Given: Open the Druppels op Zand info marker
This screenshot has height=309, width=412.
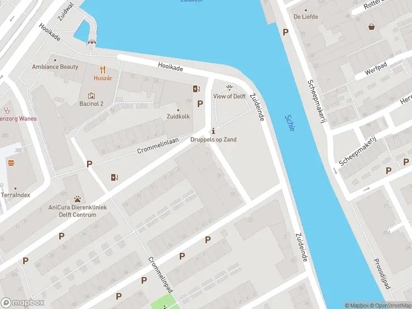Looking at the screenshot, I should [213, 131].
